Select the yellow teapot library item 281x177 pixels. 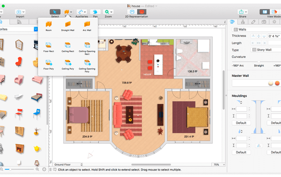37,149
